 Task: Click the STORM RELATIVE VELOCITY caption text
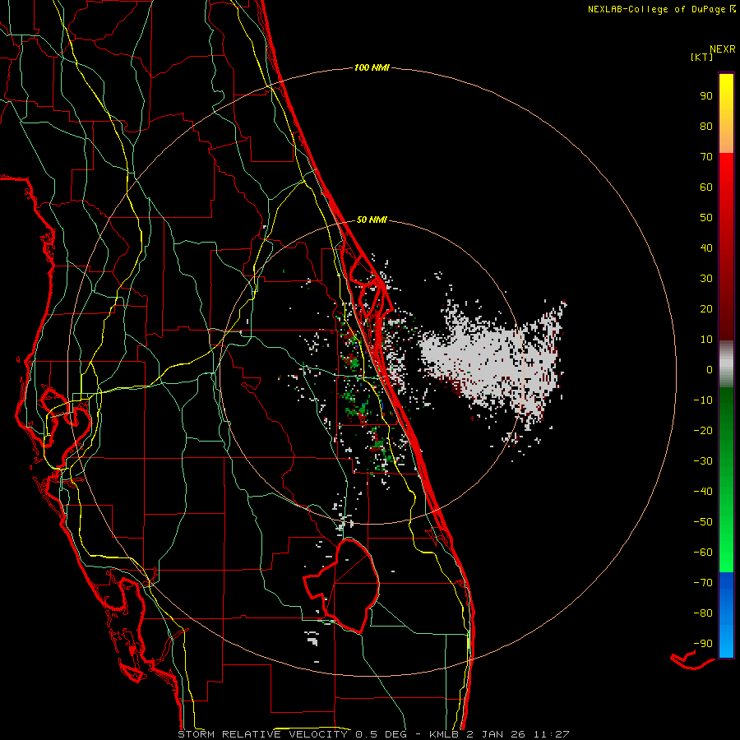tap(263, 734)
